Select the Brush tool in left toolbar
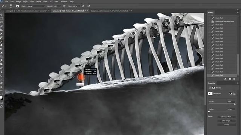This screenshot has width=241, height=135. 2,41
